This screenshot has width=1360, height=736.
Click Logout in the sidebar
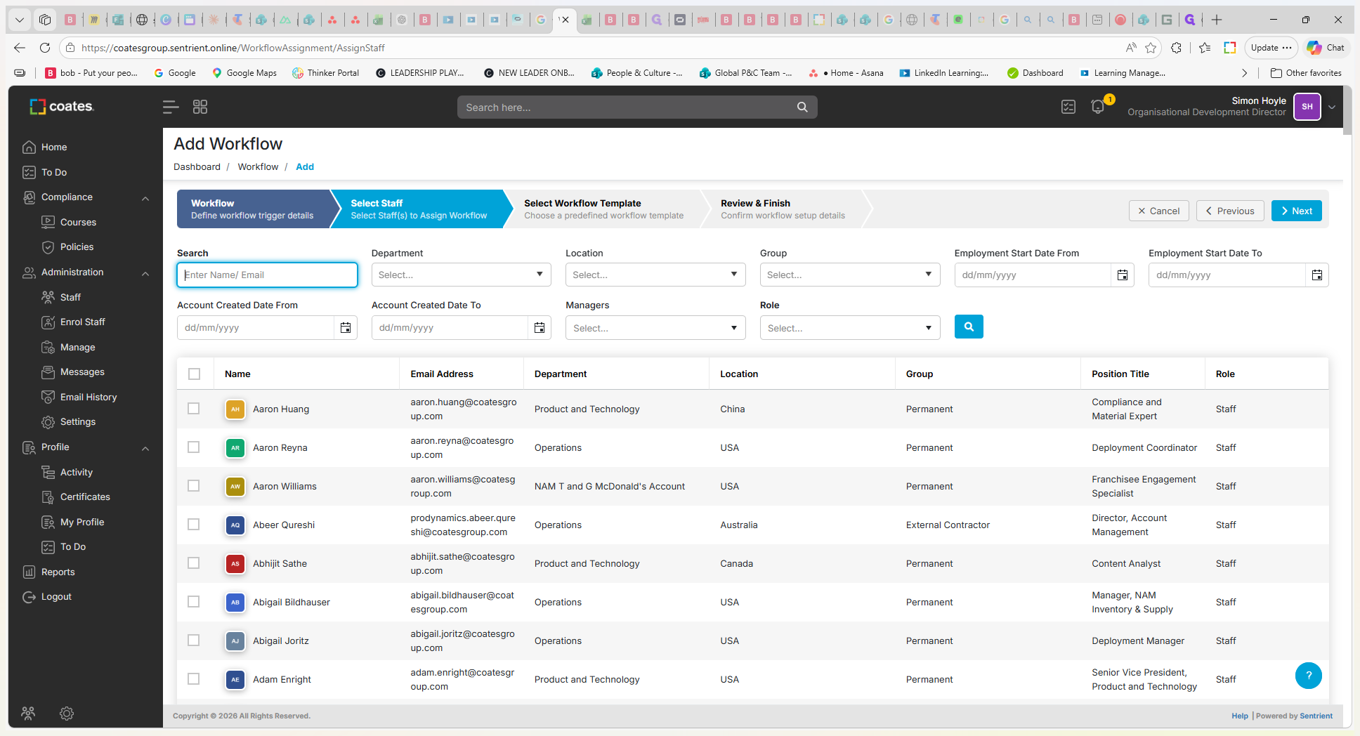pyautogui.click(x=56, y=597)
